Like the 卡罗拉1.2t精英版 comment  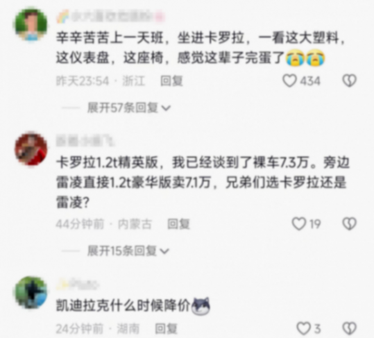[299, 223]
